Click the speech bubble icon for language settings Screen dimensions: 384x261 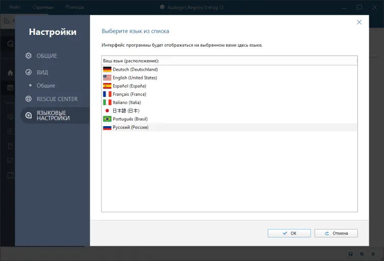pyautogui.click(x=29, y=115)
